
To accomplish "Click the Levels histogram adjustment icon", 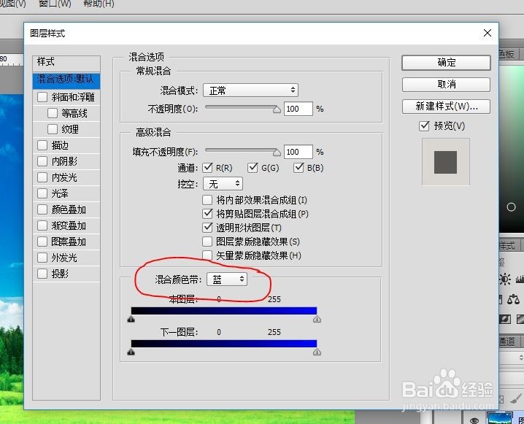I will tap(520, 279).
